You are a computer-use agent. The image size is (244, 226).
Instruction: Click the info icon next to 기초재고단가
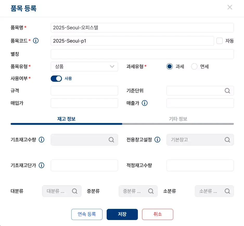(x=41, y=165)
